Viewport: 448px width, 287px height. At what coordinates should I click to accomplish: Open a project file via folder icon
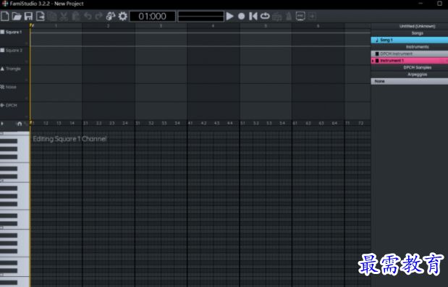tap(17, 16)
